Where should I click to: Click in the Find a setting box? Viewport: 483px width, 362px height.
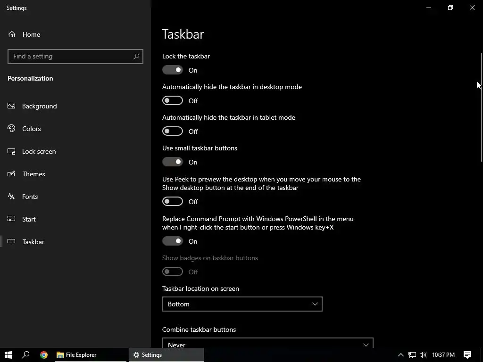click(75, 57)
